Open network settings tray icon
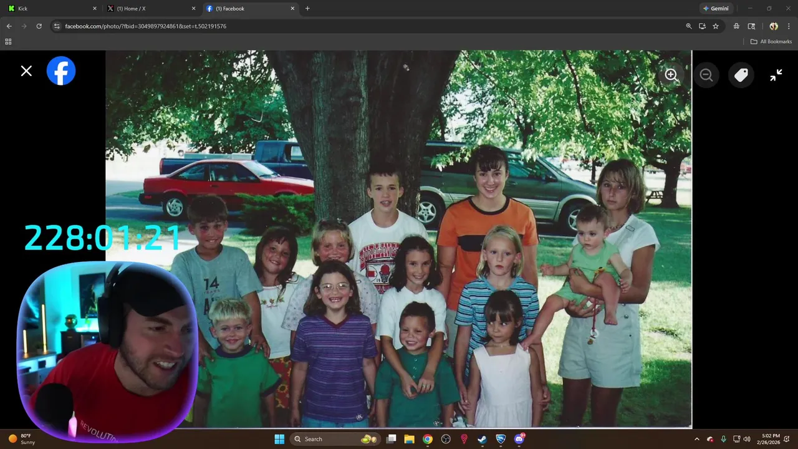 coord(736,439)
